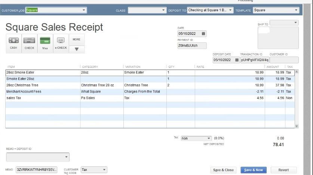Open the Customer Tax Code dropdown
The height and width of the screenshot is (175, 313).
pos(104,170)
